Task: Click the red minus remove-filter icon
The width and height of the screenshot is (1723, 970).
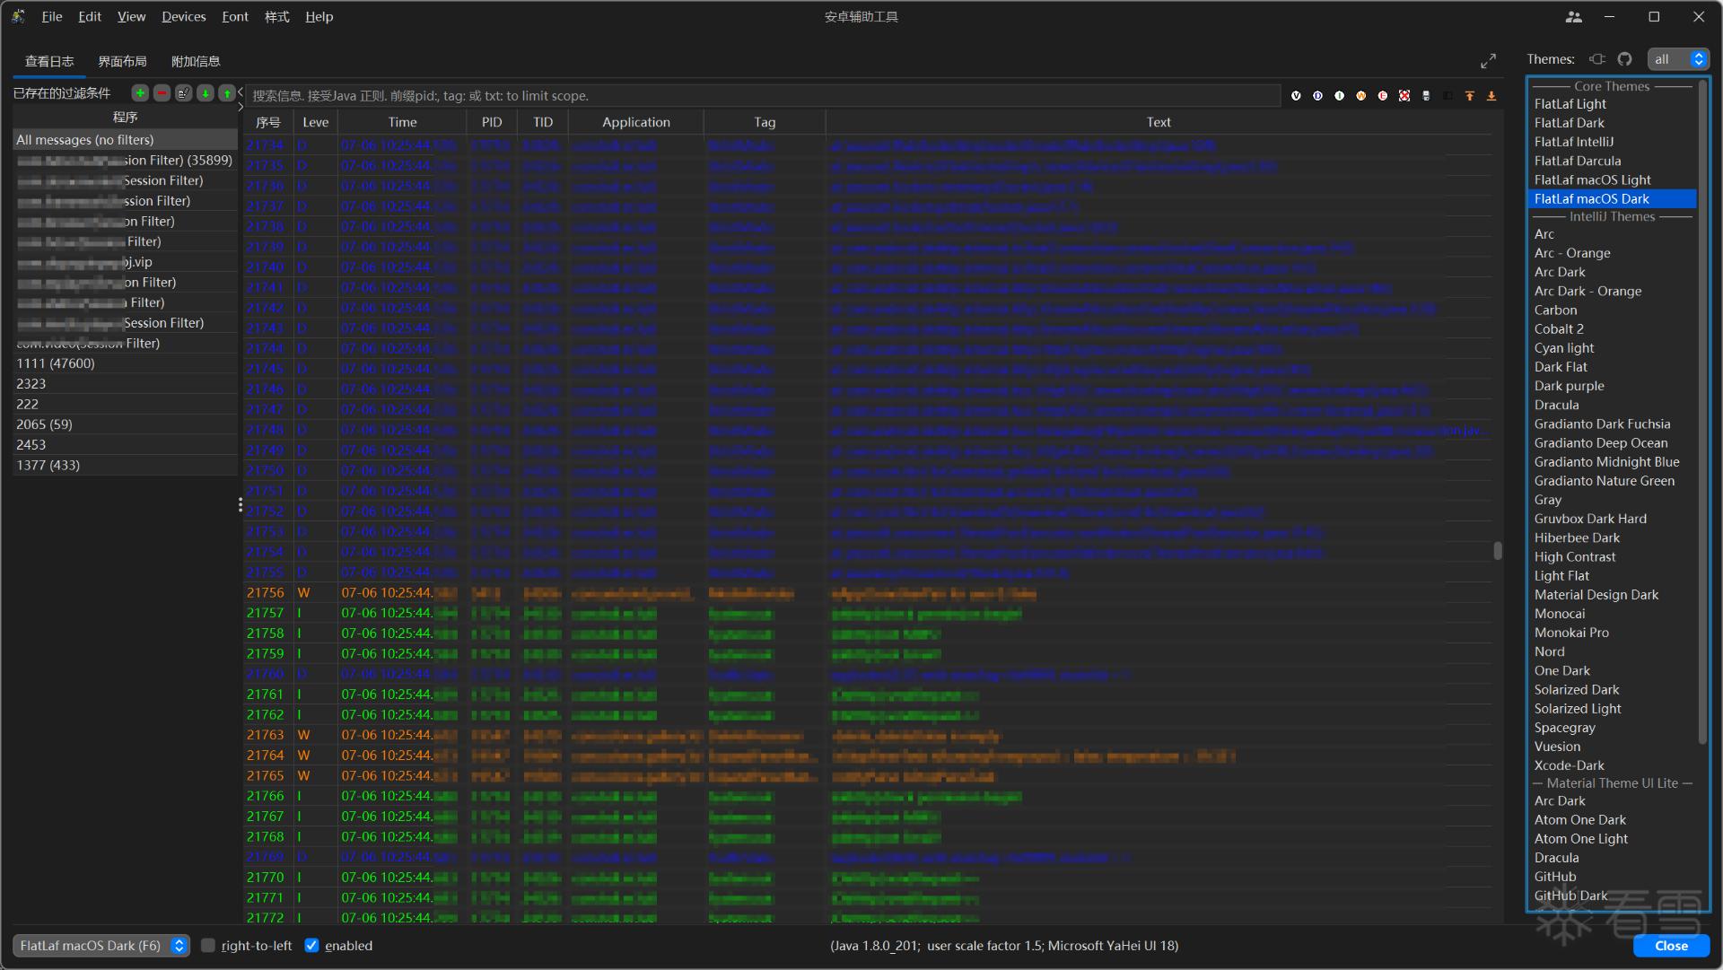Action: click(162, 93)
